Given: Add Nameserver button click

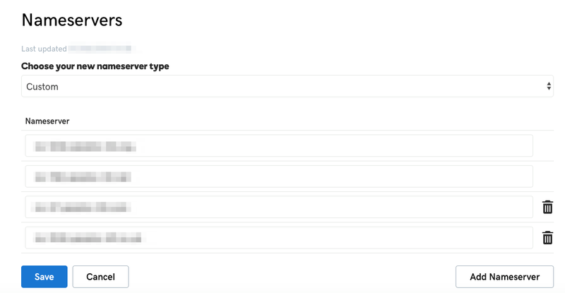Looking at the screenshot, I should (504, 277).
